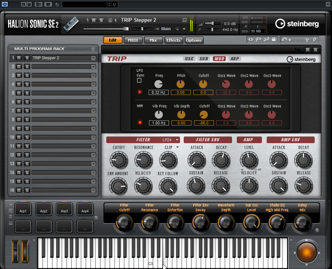Open the filter type LP24 dropdown
This screenshot has width=332, height=269.
pos(177,140)
